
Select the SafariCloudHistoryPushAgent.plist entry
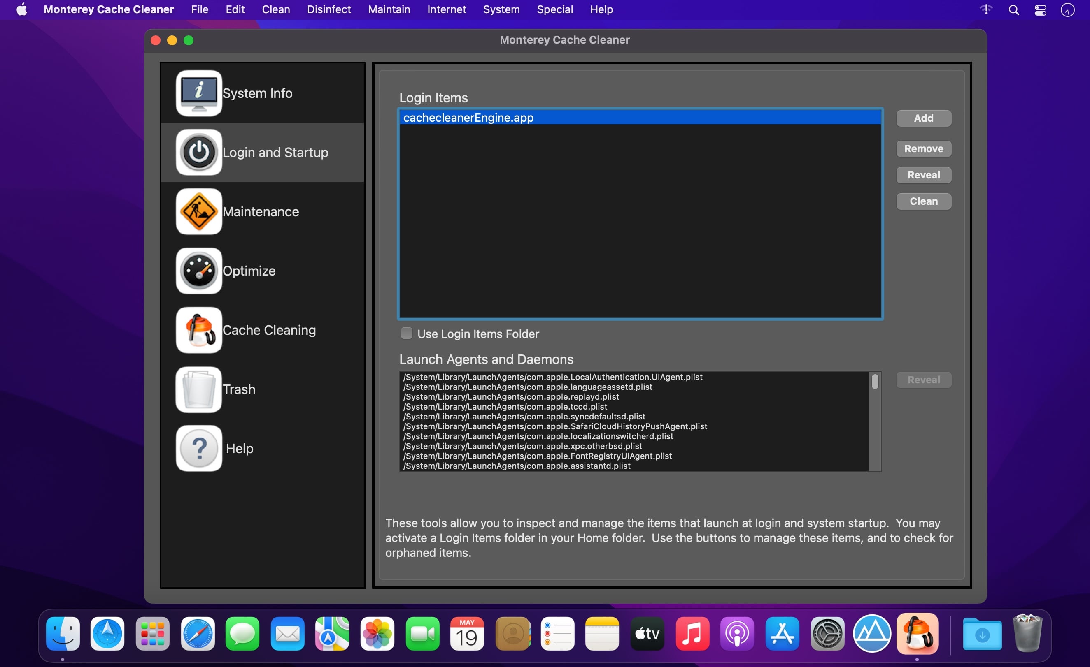click(x=634, y=426)
